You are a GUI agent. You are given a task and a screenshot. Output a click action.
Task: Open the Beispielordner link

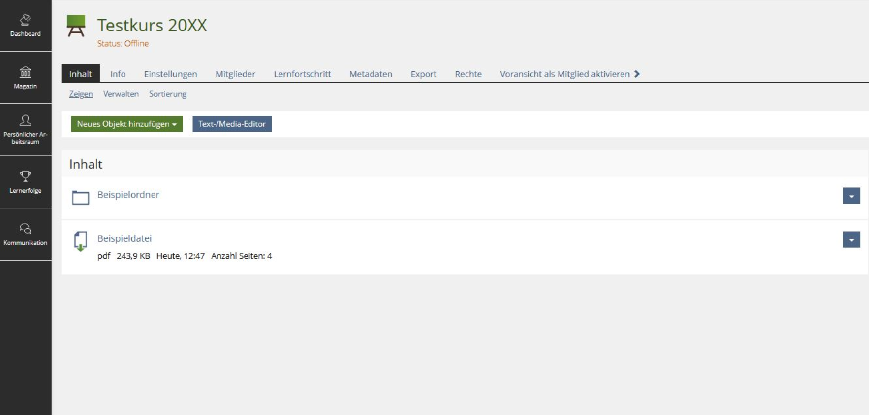[128, 195]
